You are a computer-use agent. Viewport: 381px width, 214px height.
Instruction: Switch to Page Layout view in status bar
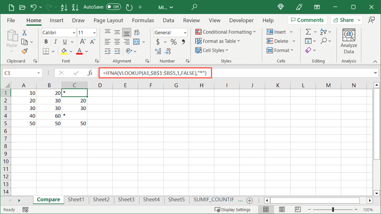tap(281, 210)
